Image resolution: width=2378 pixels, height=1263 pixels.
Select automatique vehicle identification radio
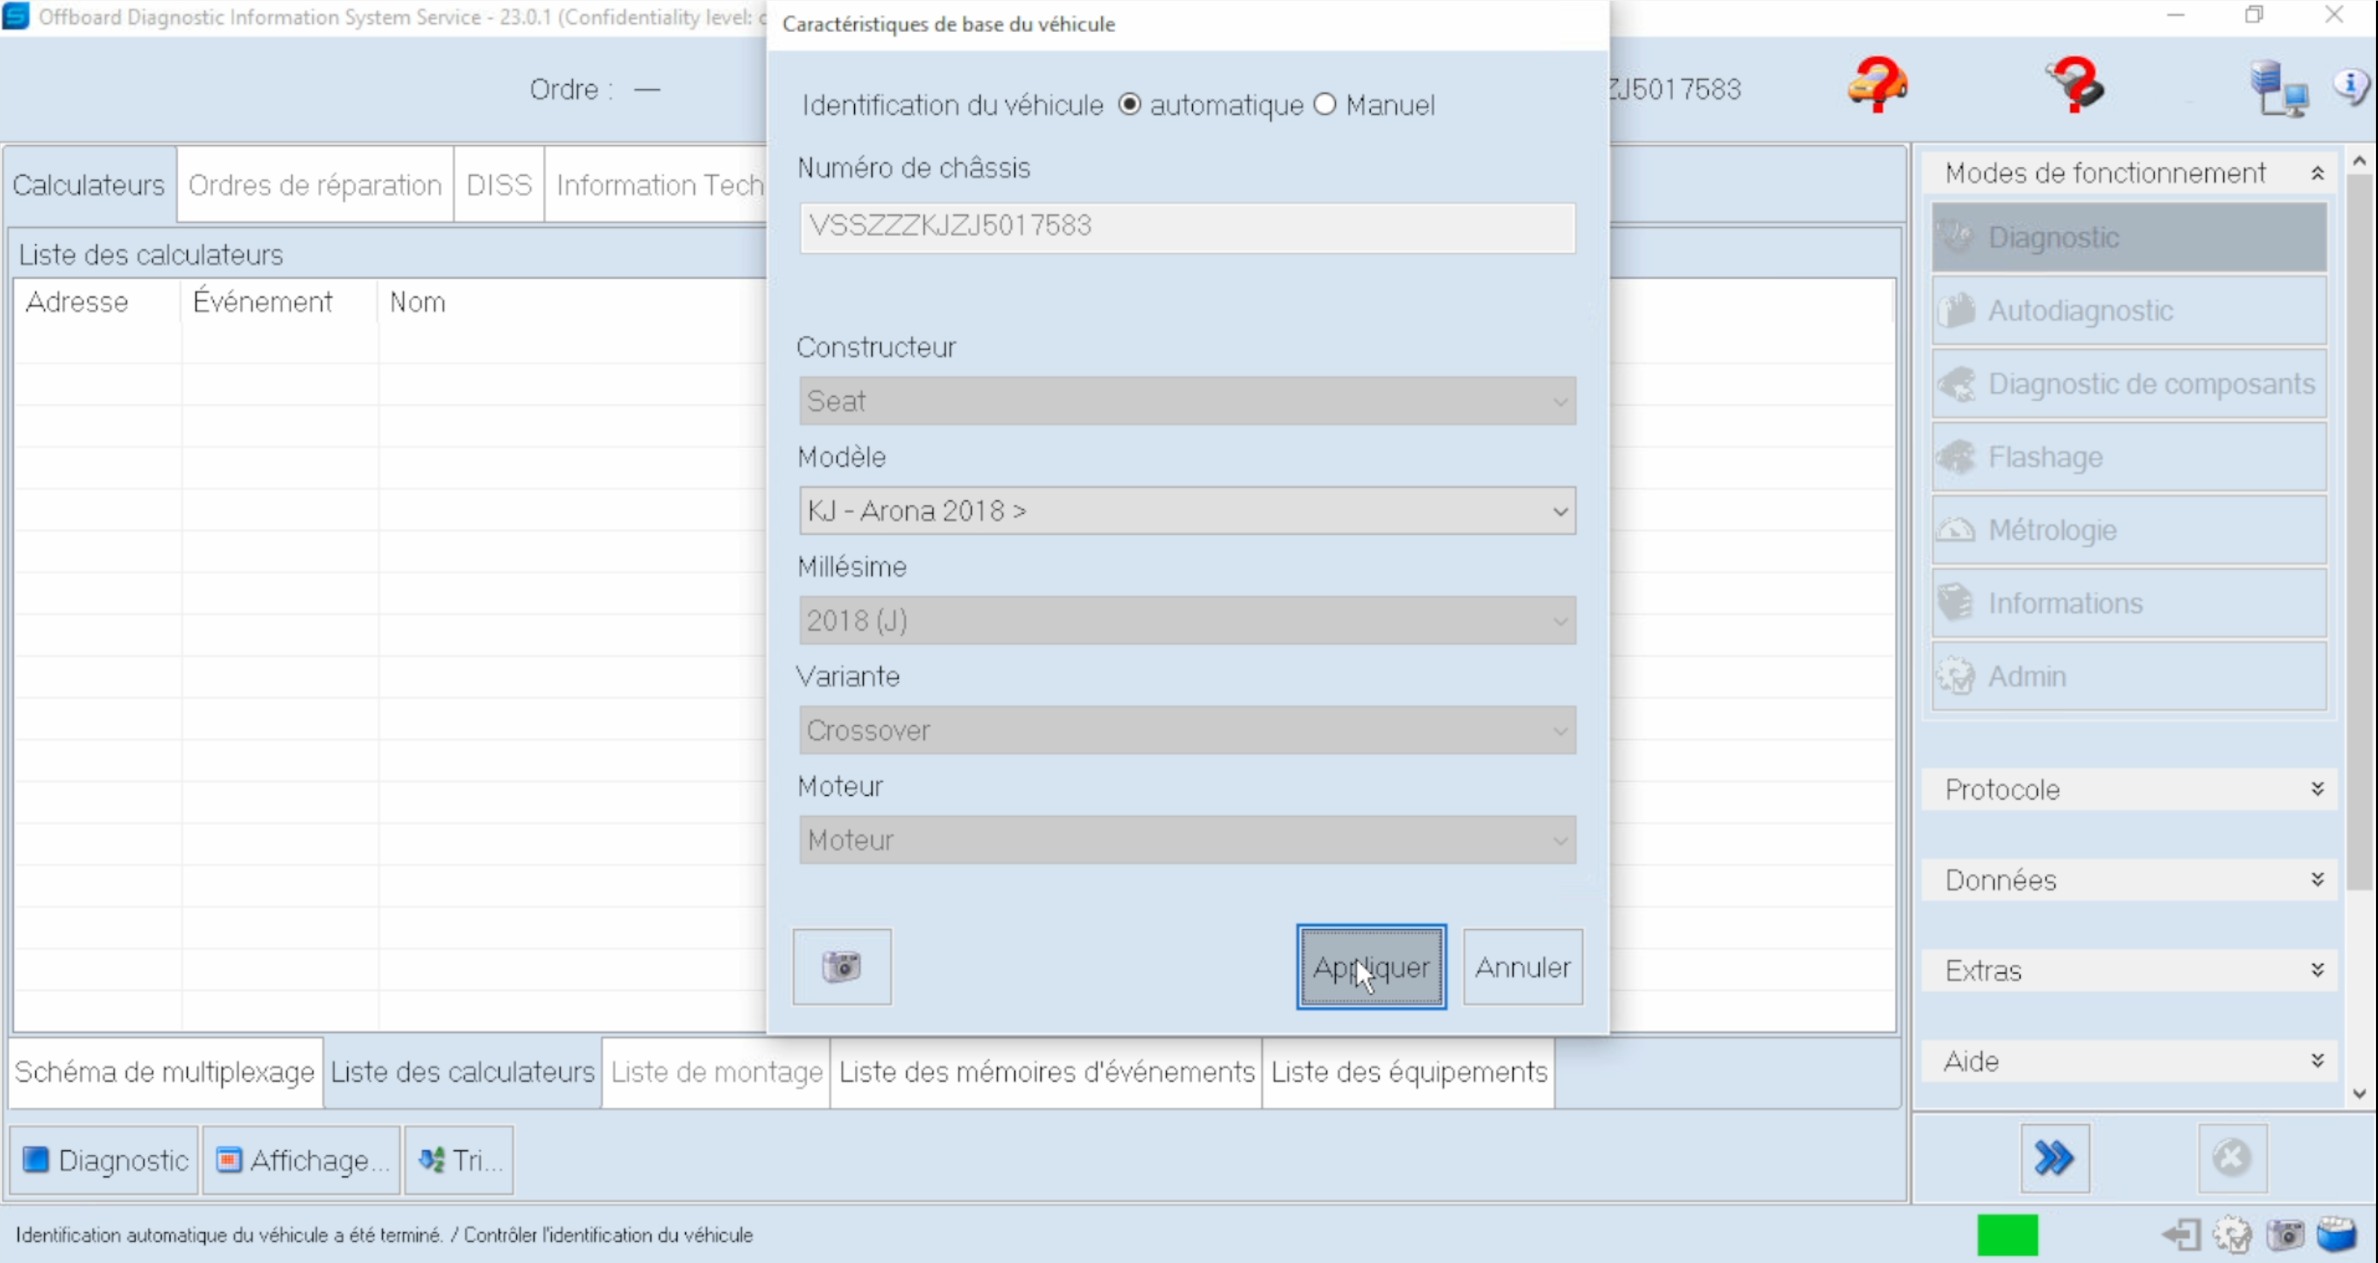pos(1129,104)
